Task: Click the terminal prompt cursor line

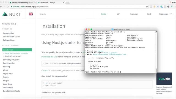Action: [103, 72]
